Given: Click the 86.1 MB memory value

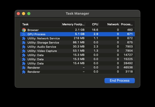Looking at the screenshot, I should coord(79,42).
